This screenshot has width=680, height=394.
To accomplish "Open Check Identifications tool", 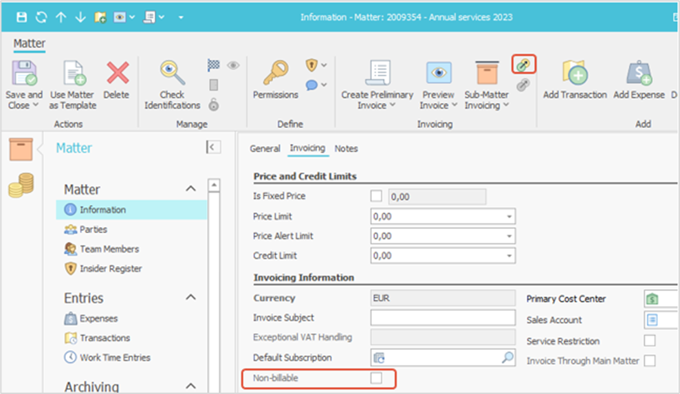I will pos(172,73).
